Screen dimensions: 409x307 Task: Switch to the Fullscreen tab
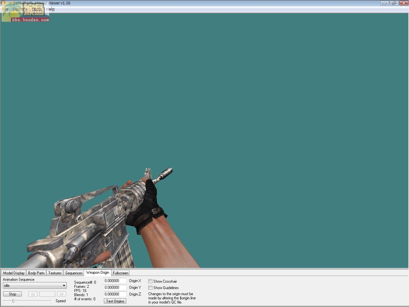click(120, 273)
